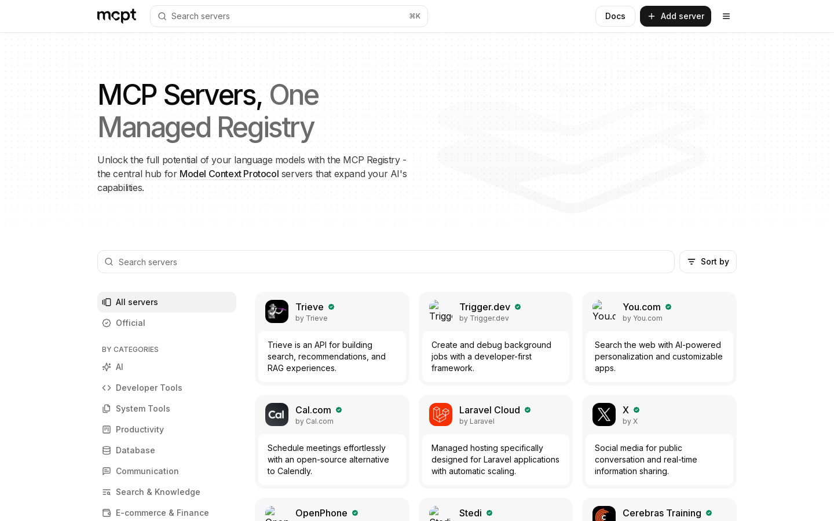
Task: Choose Search & Knowledge category
Action: pyautogui.click(x=167, y=492)
